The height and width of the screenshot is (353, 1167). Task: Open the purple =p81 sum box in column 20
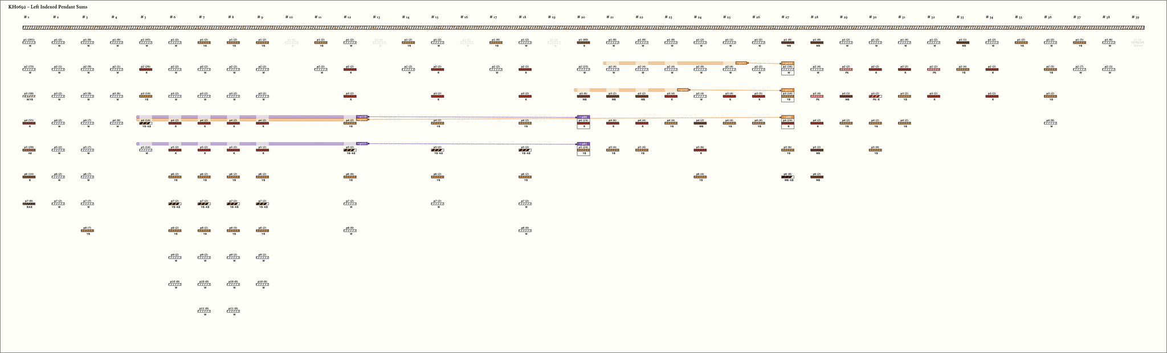pos(583,144)
